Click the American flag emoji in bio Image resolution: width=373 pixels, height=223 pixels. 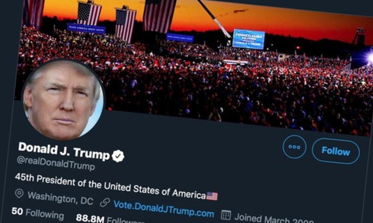[x=212, y=196]
